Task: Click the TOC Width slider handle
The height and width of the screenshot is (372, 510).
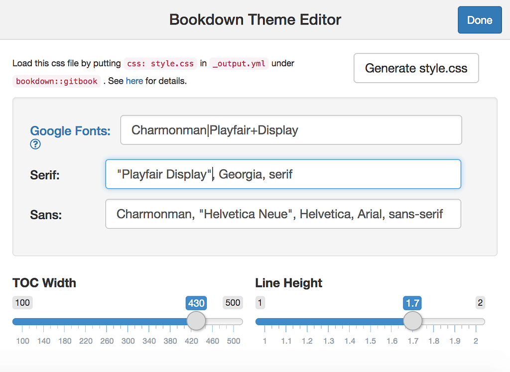Action: (x=196, y=321)
